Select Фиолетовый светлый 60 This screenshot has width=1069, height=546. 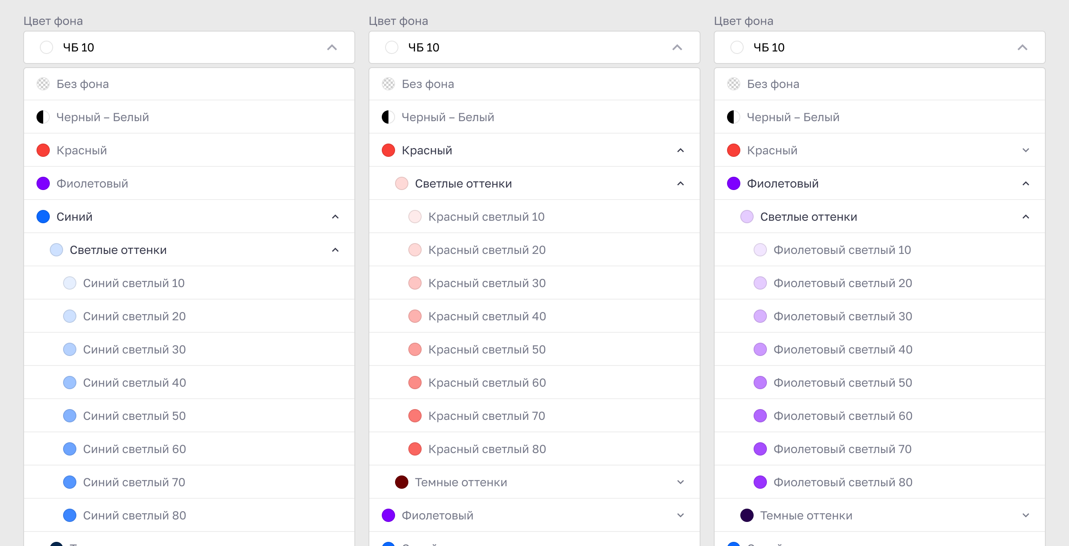point(880,416)
